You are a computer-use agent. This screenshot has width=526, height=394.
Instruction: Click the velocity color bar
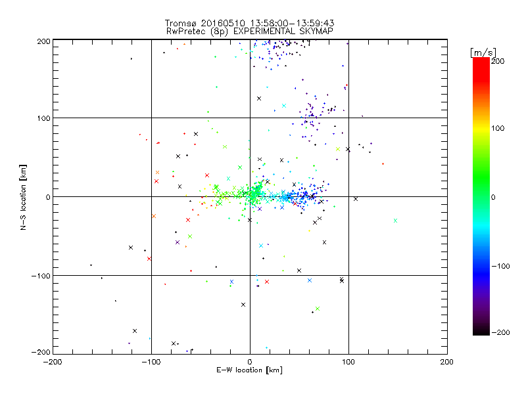481,196
